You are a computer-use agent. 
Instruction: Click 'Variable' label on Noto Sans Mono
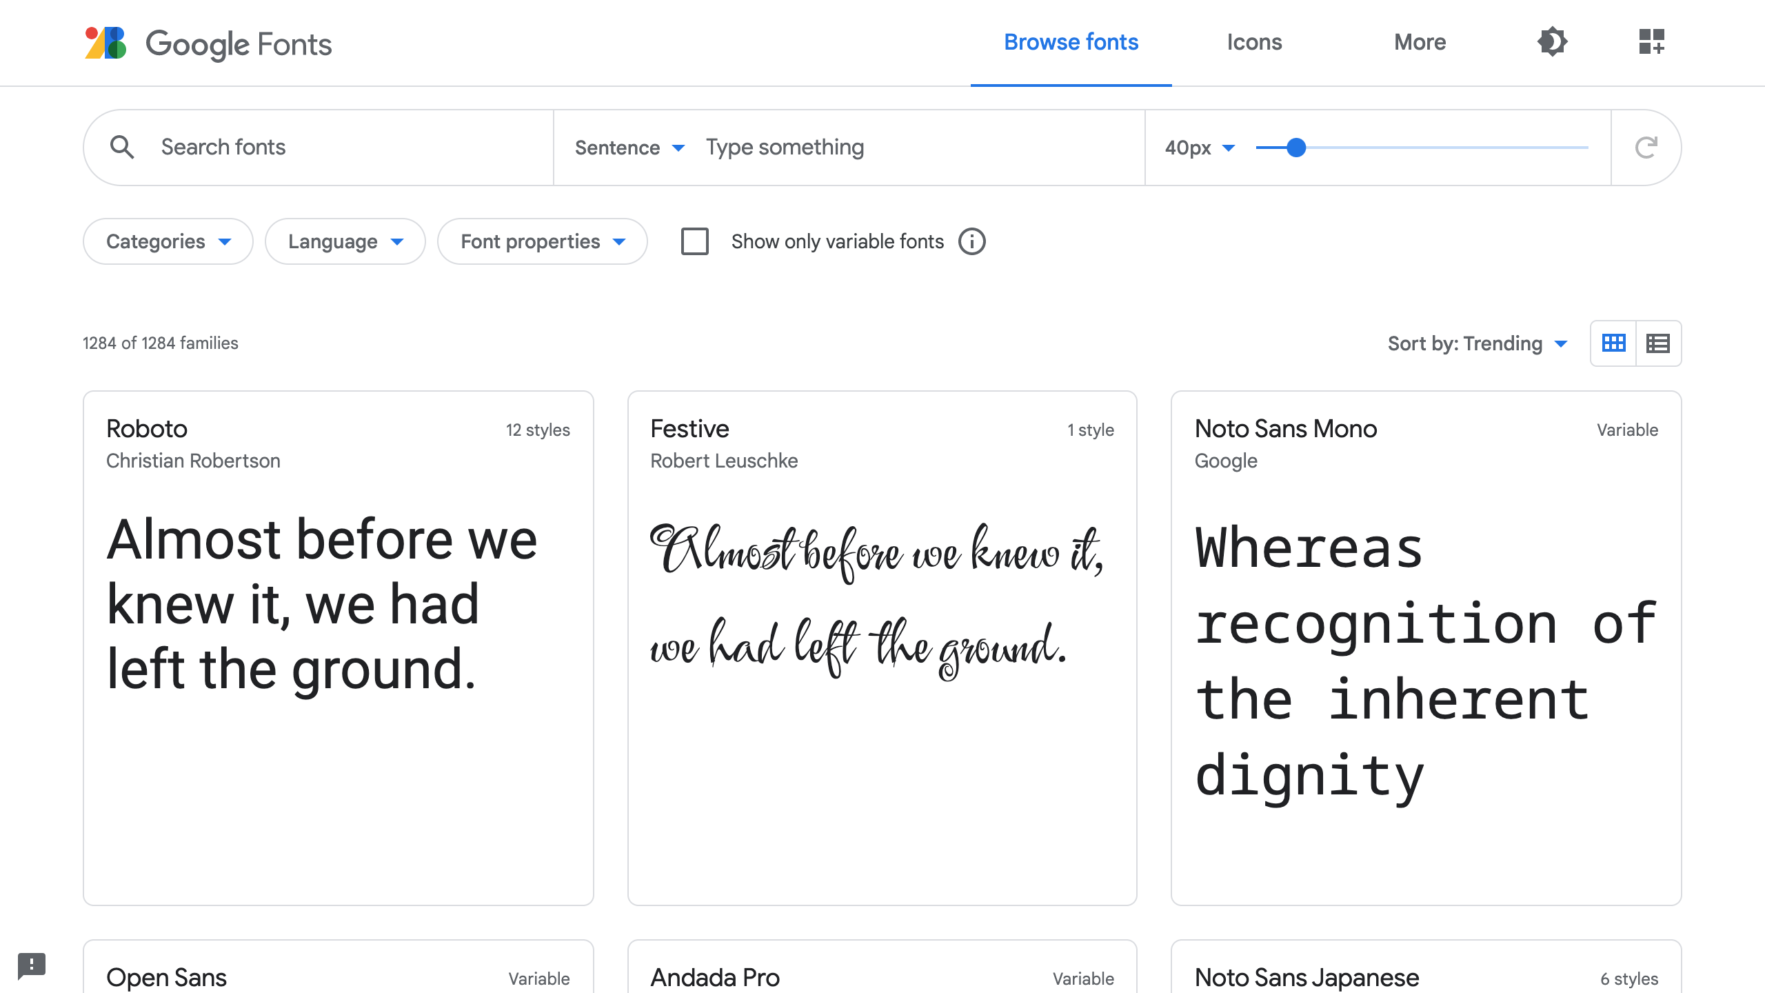click(x=1627, y=430)
